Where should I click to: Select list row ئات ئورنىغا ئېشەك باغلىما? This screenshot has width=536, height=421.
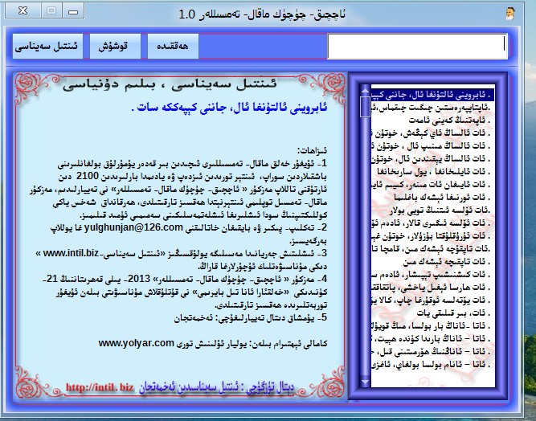(433, 197)
